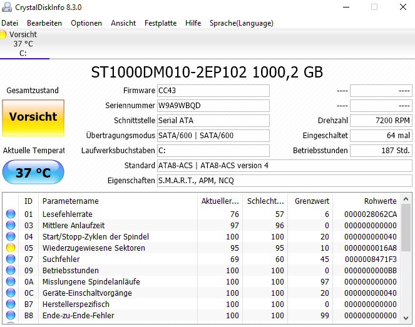The width and height of the screenshot is (415, 327).
Task: Open the Festplatte menu
Action: [x=160, y=23]
